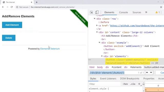Screen dimensions: 164x92
Task: Click the Not secure site info icon
Action: [17, 7]
